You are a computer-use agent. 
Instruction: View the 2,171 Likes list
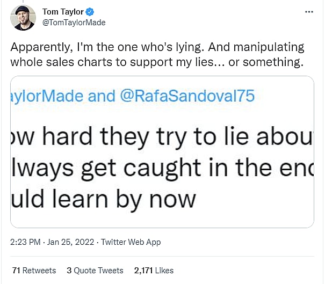click(154, 270)
